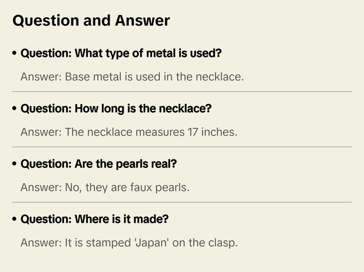Click bullet point beside the metal question

(15, 54)
